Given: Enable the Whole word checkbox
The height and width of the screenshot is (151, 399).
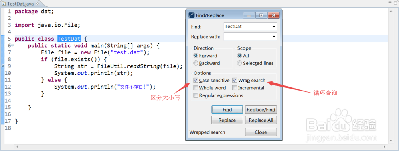Looking at the screenshot, I should (x=196, y=88).
